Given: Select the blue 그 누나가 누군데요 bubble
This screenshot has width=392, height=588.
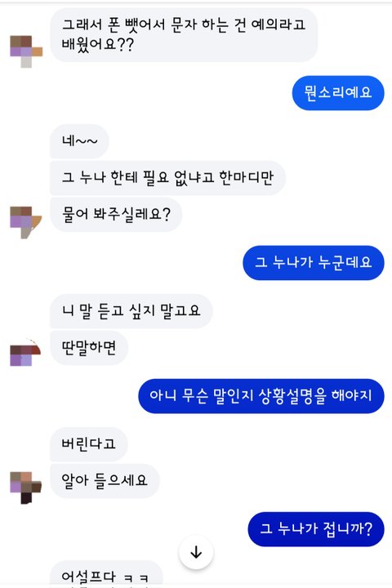Looking at the screenshot, I should [314, 262].
